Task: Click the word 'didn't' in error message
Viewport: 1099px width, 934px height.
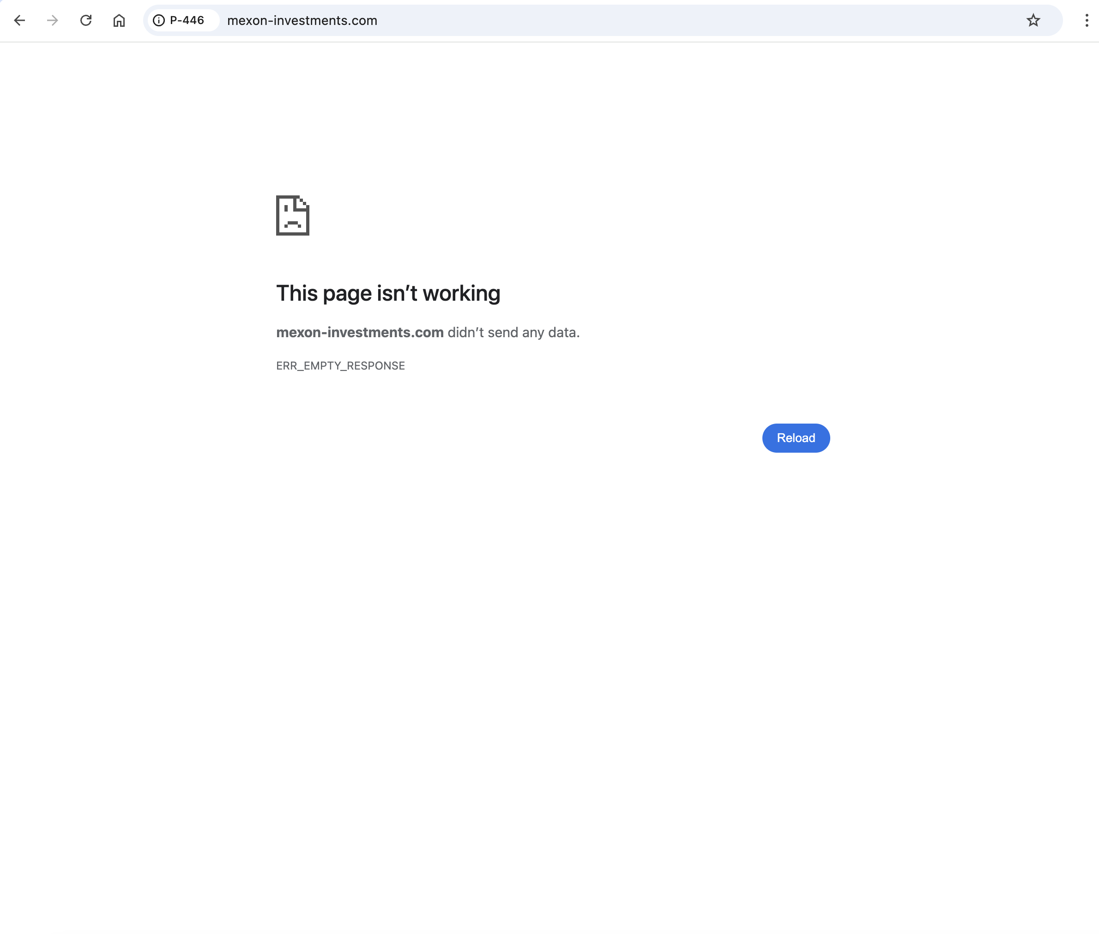Action: point(465,333)
